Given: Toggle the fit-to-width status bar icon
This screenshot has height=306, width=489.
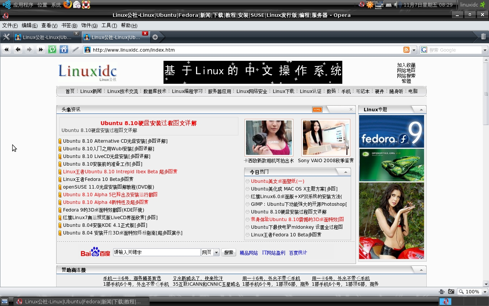Looking at the screenshot, I should 442,291.
